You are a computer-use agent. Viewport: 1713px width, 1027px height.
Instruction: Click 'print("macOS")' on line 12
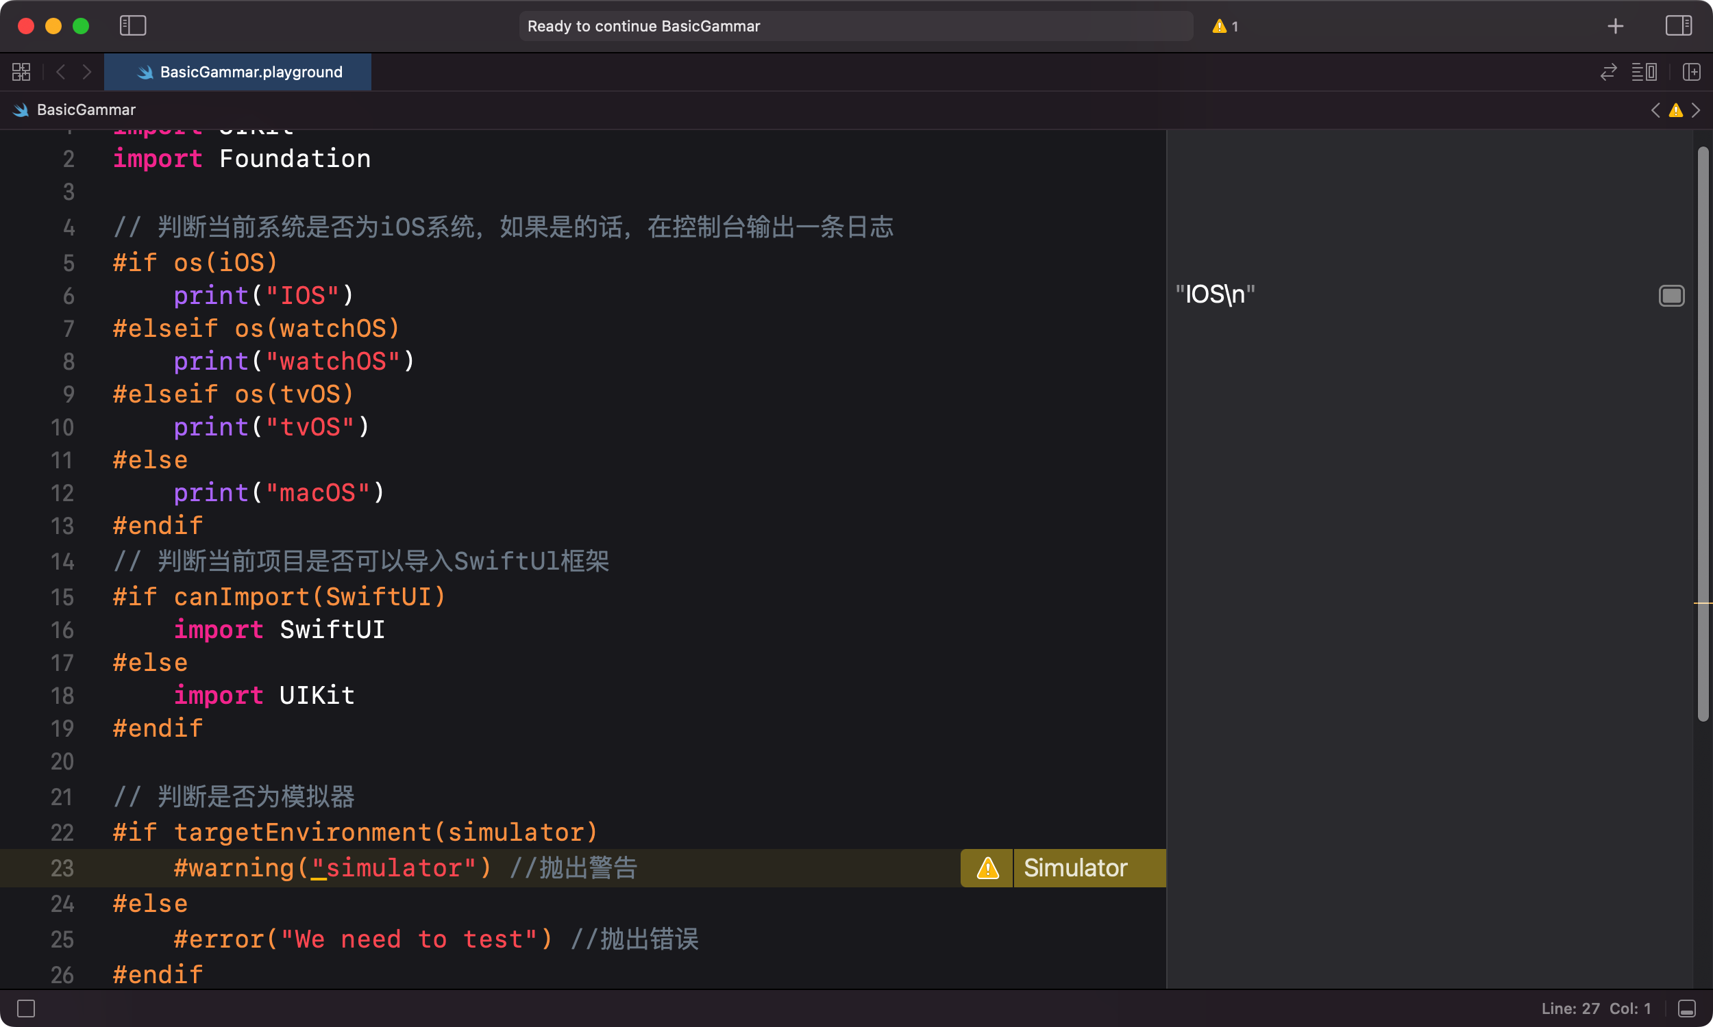coord(280,493)
